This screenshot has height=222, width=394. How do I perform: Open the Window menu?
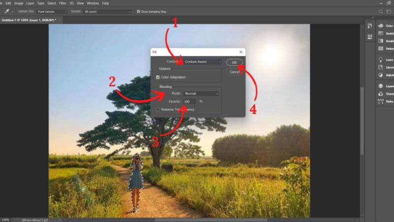93,3
